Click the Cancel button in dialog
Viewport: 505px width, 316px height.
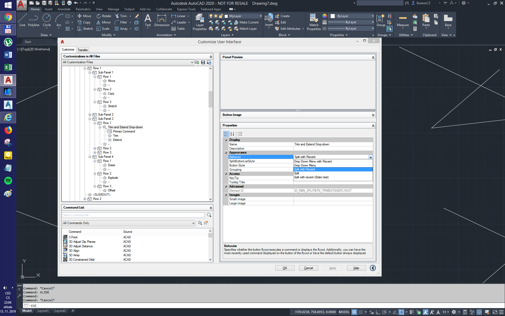coord(308,268)
